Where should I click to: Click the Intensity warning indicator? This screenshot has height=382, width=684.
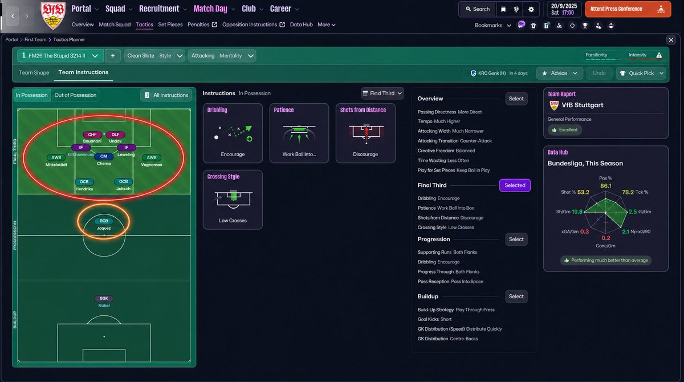pyautogui.click(x=646, y=55)
